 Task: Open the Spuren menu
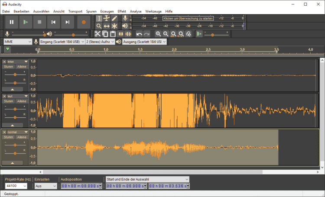pos(91,11)
